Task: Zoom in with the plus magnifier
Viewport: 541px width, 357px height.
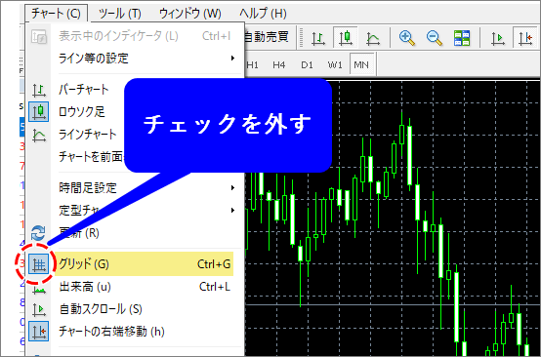Action: (407, 37)
